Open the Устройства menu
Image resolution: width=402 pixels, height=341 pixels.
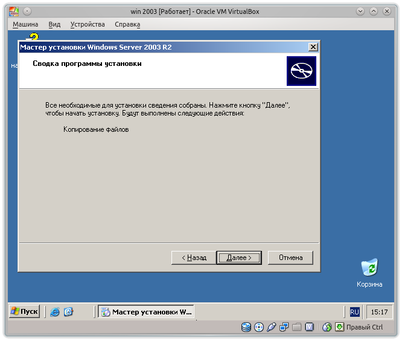coord(88,24)
